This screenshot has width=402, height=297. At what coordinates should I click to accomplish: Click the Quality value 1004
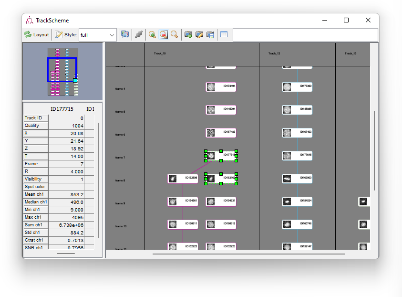click(66, 126)
